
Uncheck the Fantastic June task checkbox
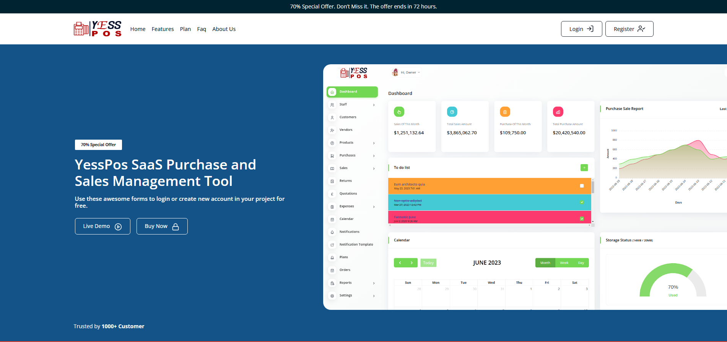(582, 219)
